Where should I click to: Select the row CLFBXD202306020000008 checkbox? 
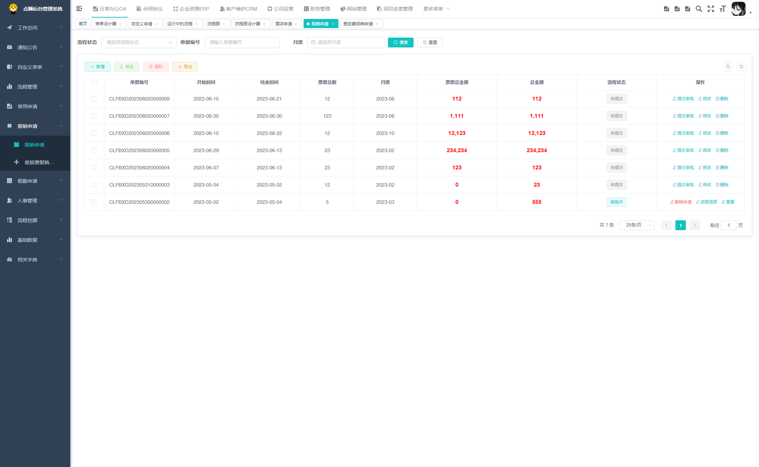94,99
